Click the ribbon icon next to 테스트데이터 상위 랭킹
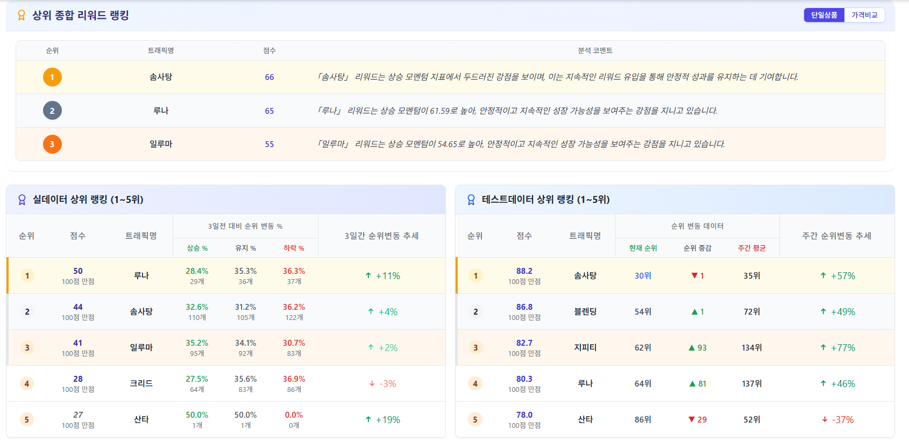Image resolution: width=909 pixels, height=444 pixels. 471,200
